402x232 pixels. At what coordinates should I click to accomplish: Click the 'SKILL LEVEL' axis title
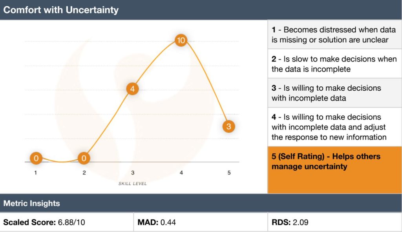click(132, 183)
